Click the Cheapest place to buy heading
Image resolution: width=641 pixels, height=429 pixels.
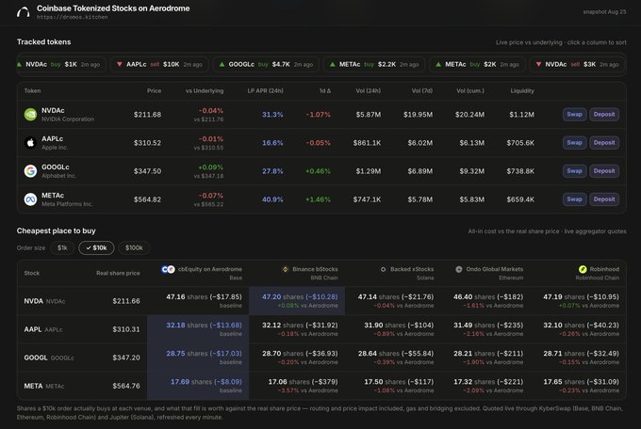pyautogui.click(x=56, y=231)
